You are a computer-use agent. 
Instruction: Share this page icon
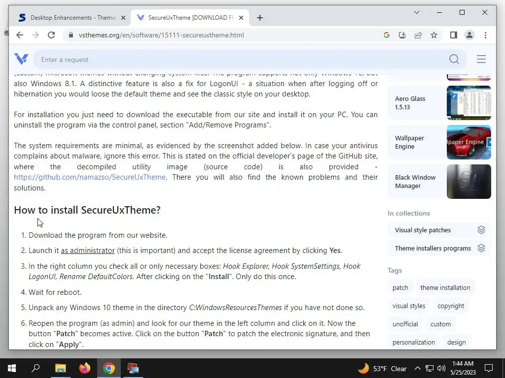[x=418, y=35]
